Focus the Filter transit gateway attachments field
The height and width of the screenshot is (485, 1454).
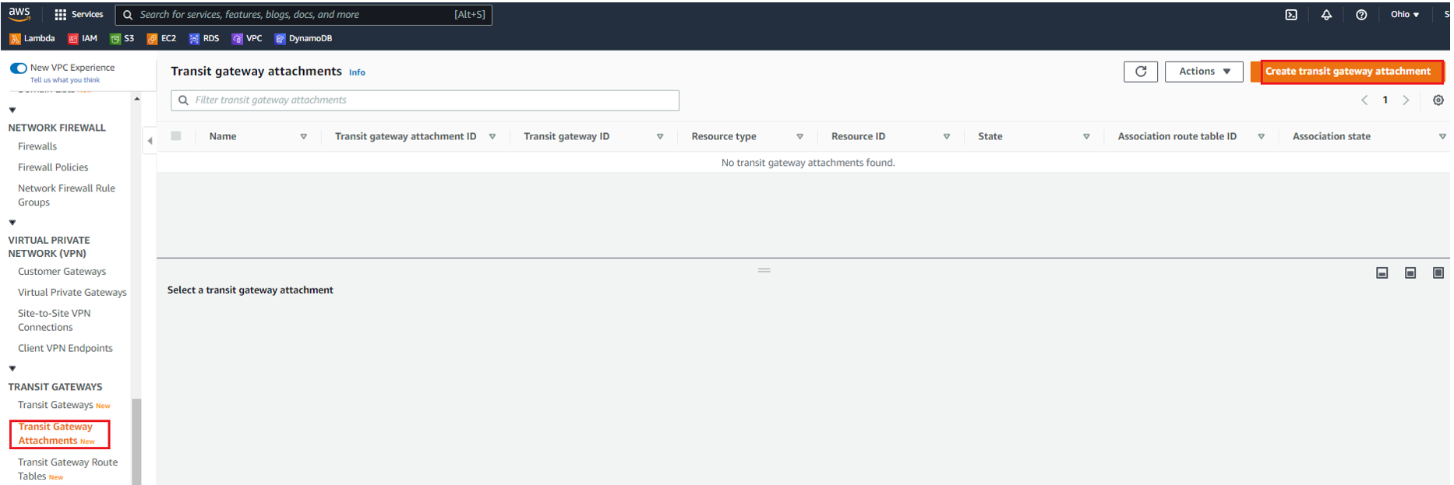[x=425, y=100]
